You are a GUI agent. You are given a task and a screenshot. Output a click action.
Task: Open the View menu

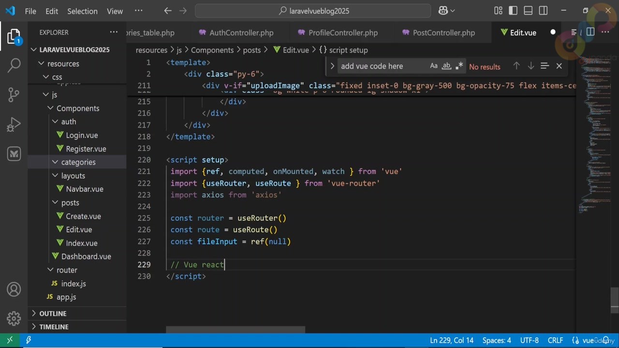click(115, 11)
